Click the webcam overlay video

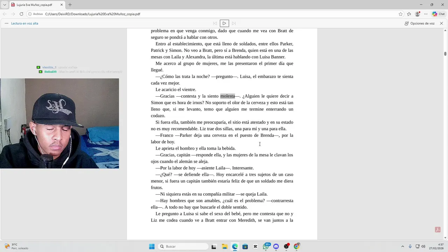(59, 123)
